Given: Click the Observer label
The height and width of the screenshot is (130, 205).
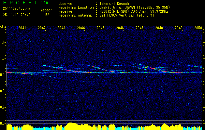Looking at the screenshot, I should [66, 4].
